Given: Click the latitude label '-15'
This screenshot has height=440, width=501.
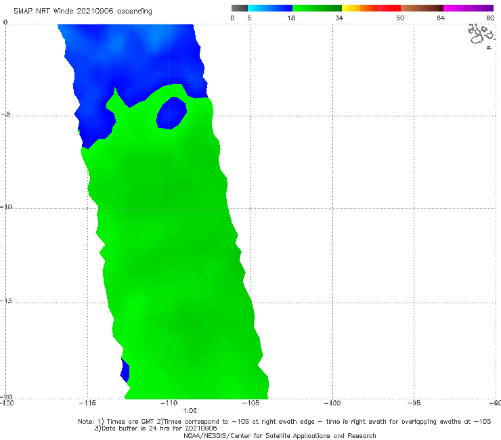Looking at the screenshot, I should 6,301.
